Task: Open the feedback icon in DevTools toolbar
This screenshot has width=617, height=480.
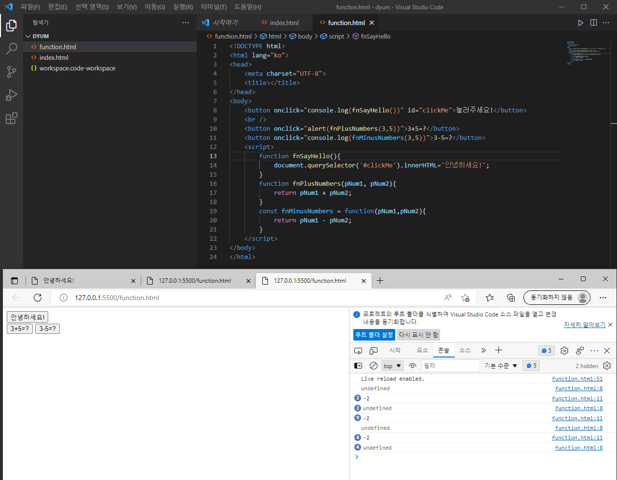Action: (580, 351)
